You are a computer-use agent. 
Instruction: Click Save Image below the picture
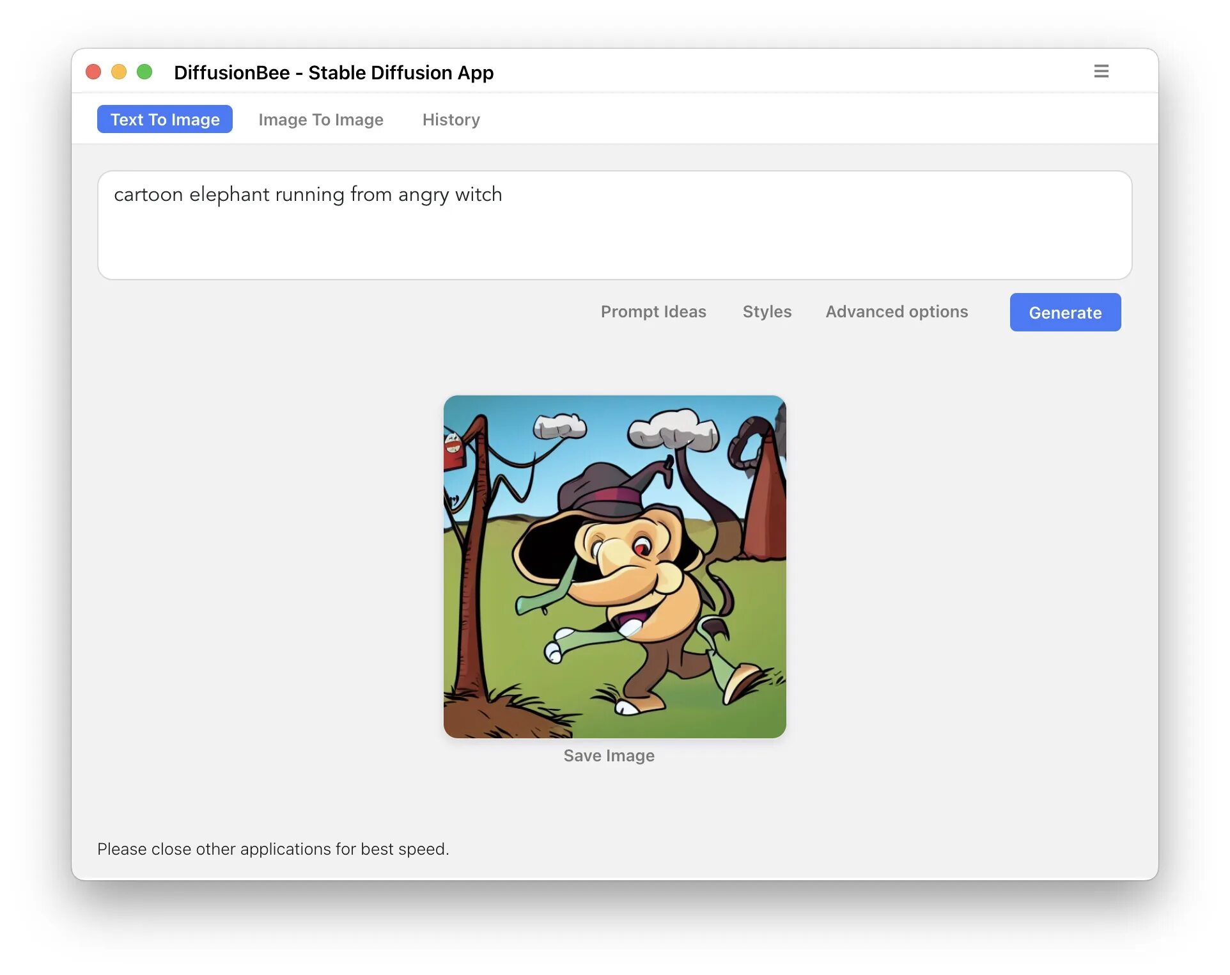[x=609, y=756]
